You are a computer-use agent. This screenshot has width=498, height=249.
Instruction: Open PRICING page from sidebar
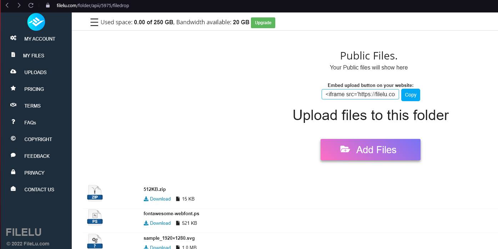34,89
